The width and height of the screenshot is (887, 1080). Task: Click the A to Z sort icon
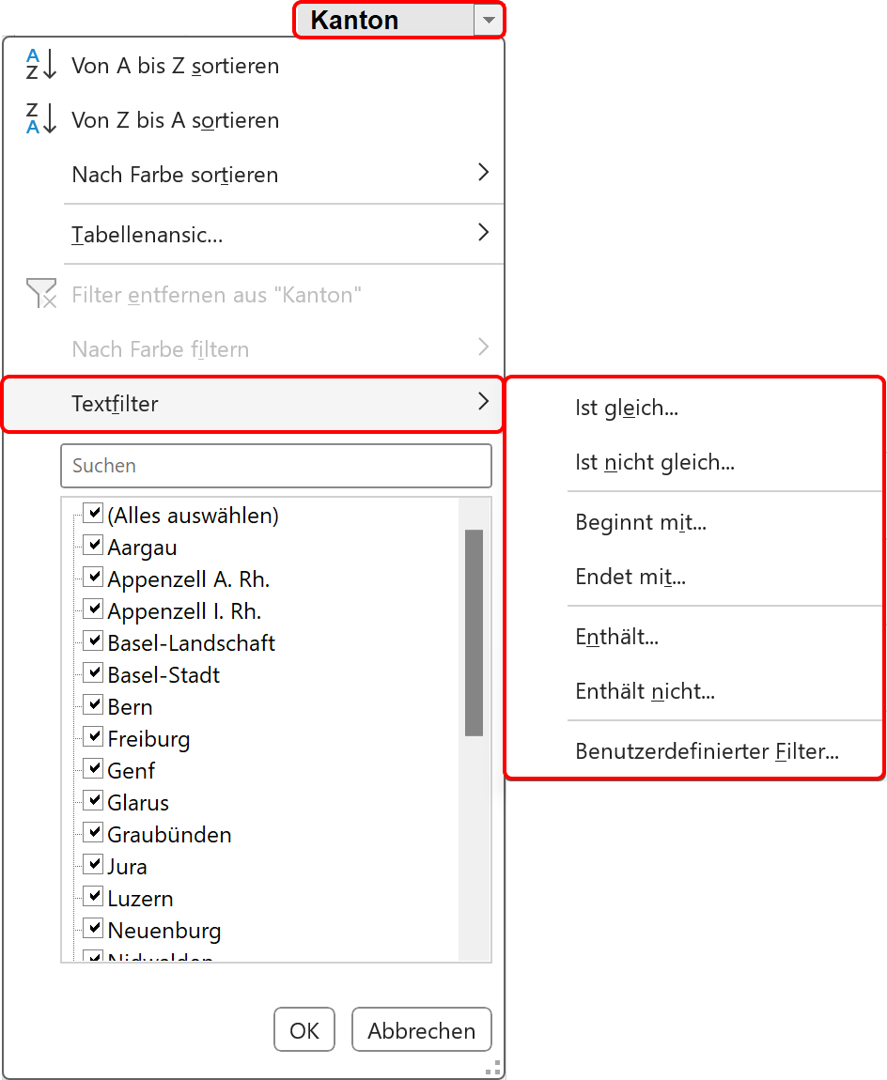40,65
